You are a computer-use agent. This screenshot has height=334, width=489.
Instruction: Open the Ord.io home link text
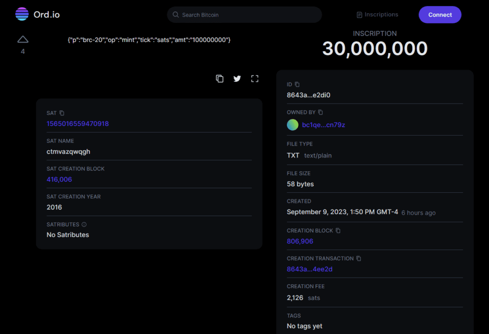click(46, 14)
